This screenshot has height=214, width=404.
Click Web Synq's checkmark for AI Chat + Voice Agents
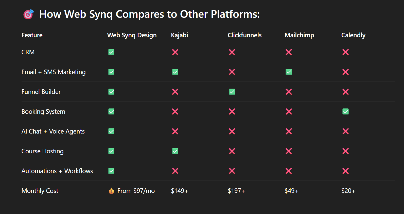pos(111,131)
